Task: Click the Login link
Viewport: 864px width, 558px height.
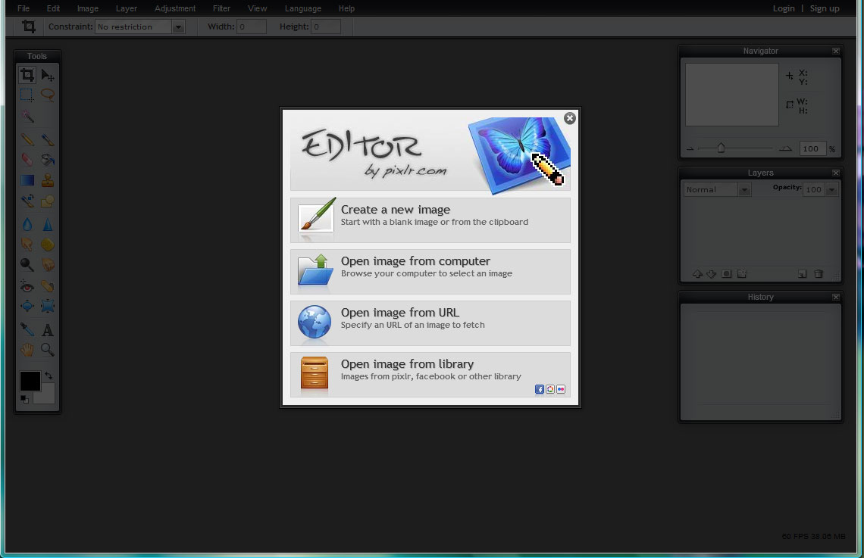Action: [784, 8]
